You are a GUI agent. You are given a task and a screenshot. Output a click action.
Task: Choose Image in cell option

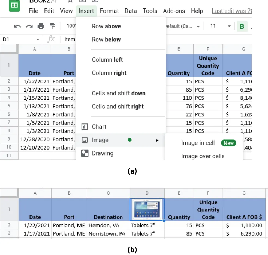click(198, 143)
